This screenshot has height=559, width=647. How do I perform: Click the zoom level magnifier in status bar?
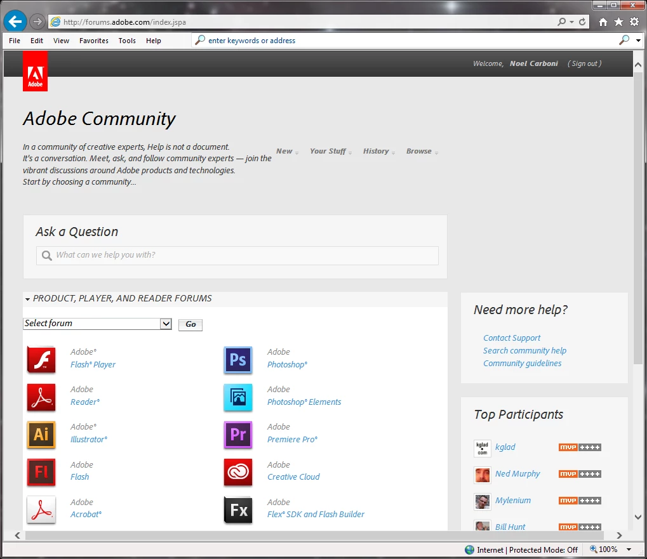tap(594, 549)
